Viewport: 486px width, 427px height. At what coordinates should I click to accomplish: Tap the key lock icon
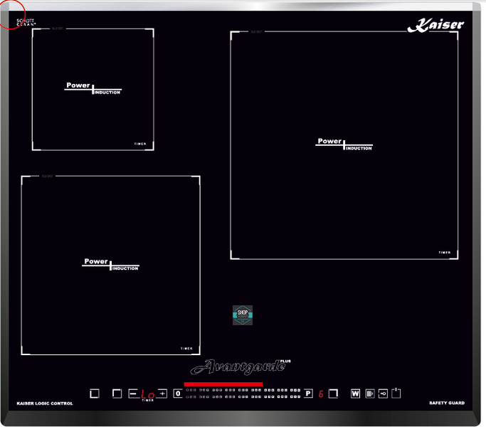(x=383, y=394)
